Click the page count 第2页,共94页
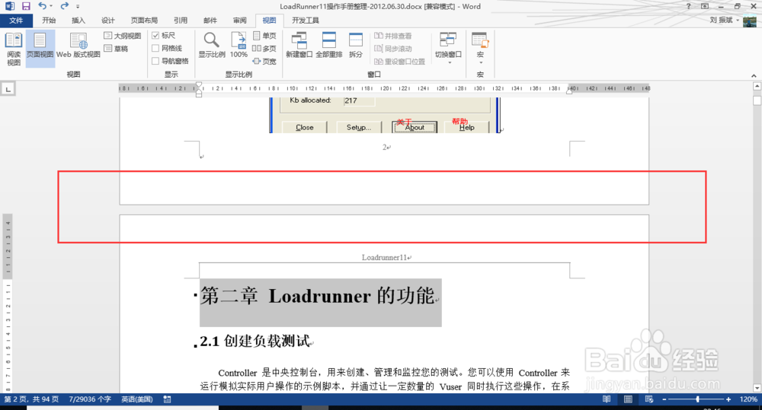Screen dimensions: 762x410 [31, 399]
